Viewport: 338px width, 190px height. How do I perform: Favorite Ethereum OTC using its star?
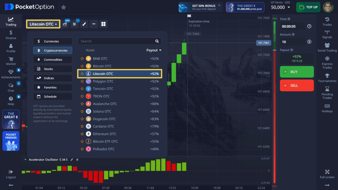click(82, 134)
